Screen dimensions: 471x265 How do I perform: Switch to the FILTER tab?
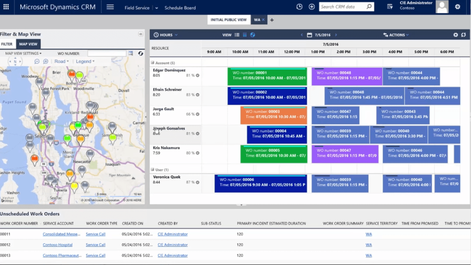(x=7, y=44)
